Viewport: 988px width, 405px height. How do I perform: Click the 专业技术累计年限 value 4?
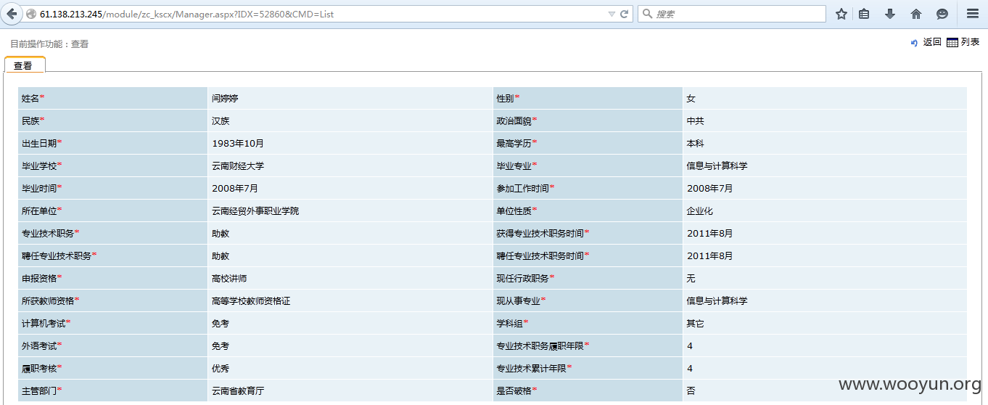[690, 368]
